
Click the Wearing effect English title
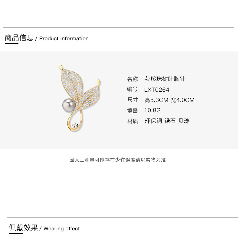point(61,229)
